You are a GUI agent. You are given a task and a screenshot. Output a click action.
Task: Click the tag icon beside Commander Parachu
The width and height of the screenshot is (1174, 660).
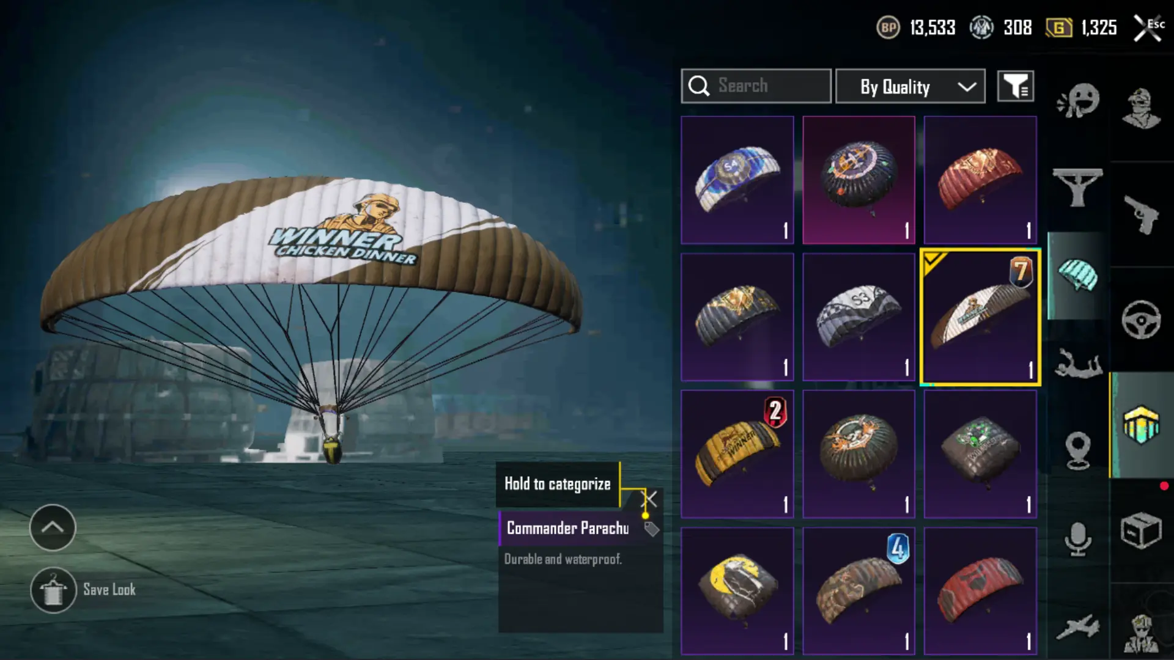pos(651,529)
